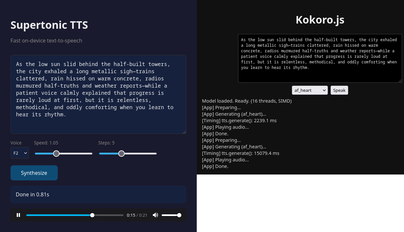Click the 'Voice' label above the dropdown
Screen dimensions: 404x232
(x=16, y=143)
